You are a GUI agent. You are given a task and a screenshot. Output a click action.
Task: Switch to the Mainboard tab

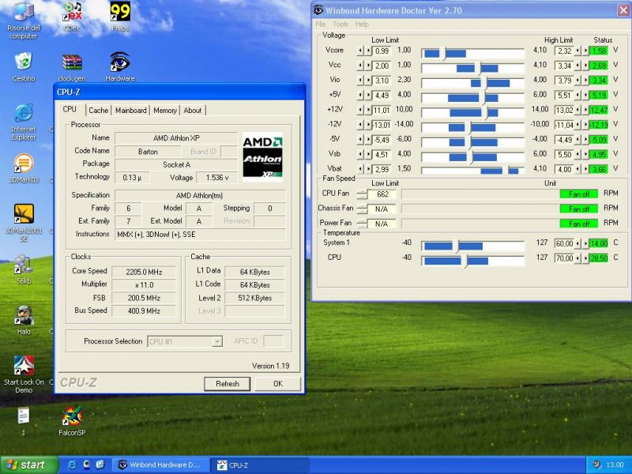point(131,111)
